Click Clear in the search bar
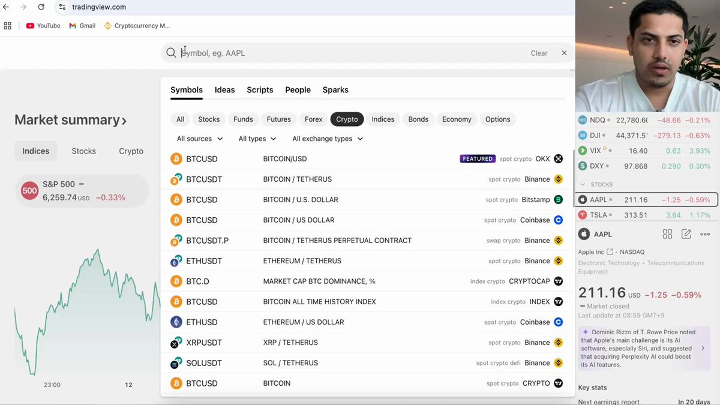Viewport: 720px width, 405px height. pos(539,53)
